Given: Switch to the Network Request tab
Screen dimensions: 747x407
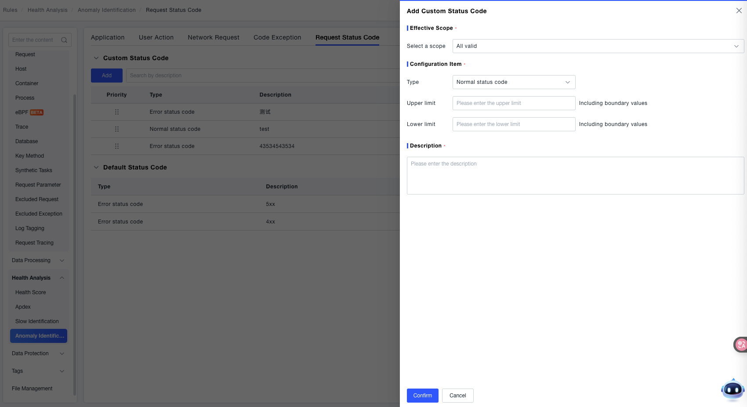Looking at the screenshot, I should tap(213, 37).
